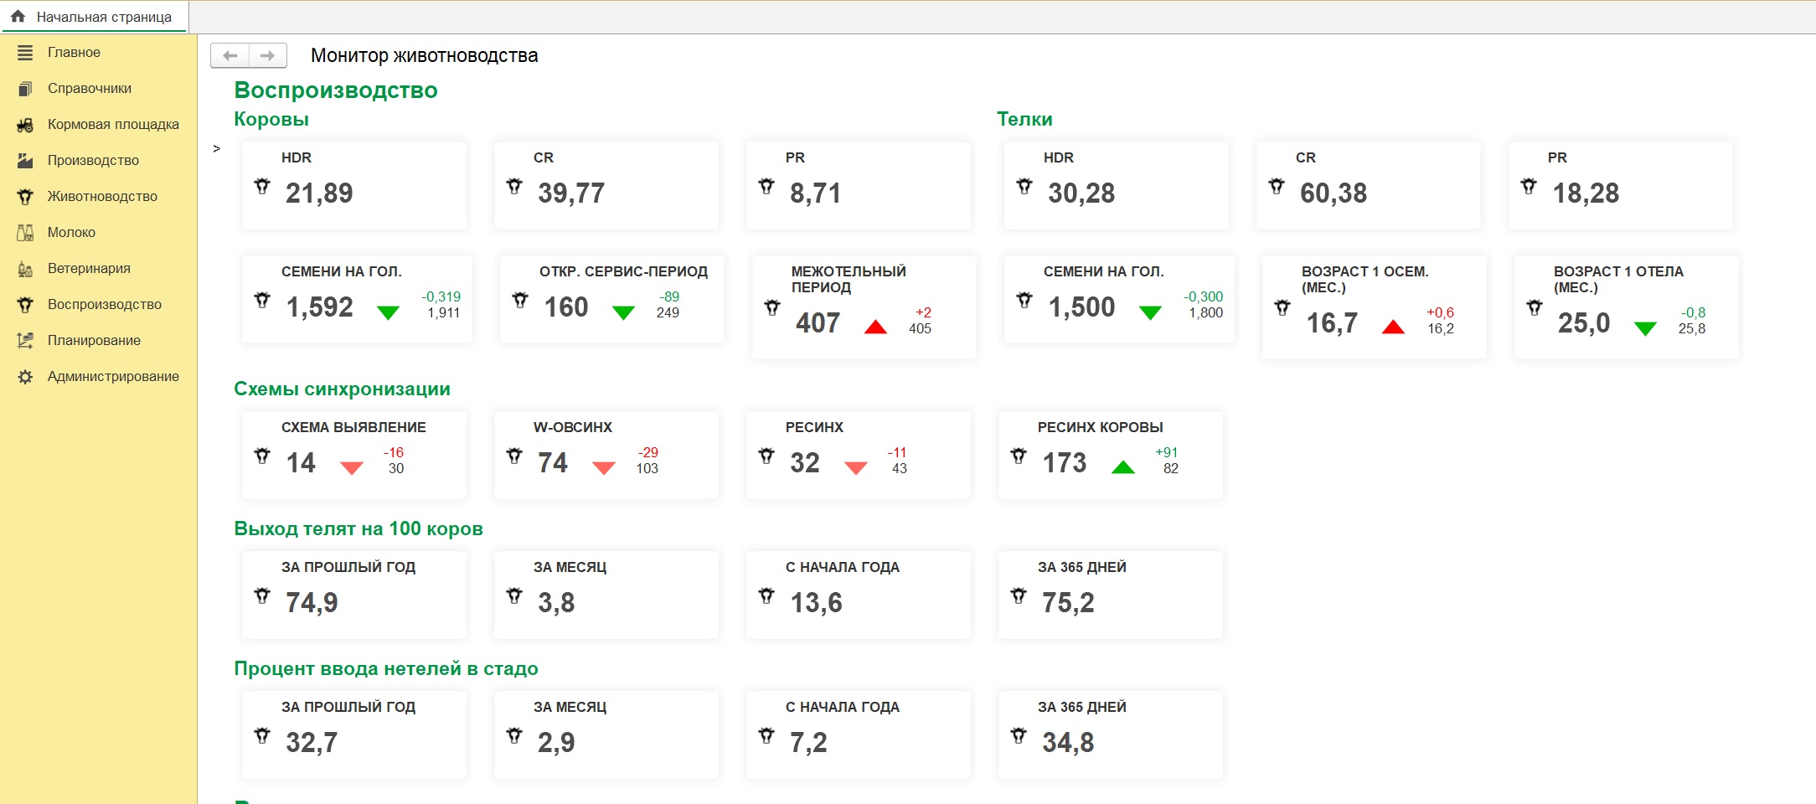Click the Администрирование gear icon
Viewport: 1816px width, 804px height.
pyautogui.click(x=25, y=377)
